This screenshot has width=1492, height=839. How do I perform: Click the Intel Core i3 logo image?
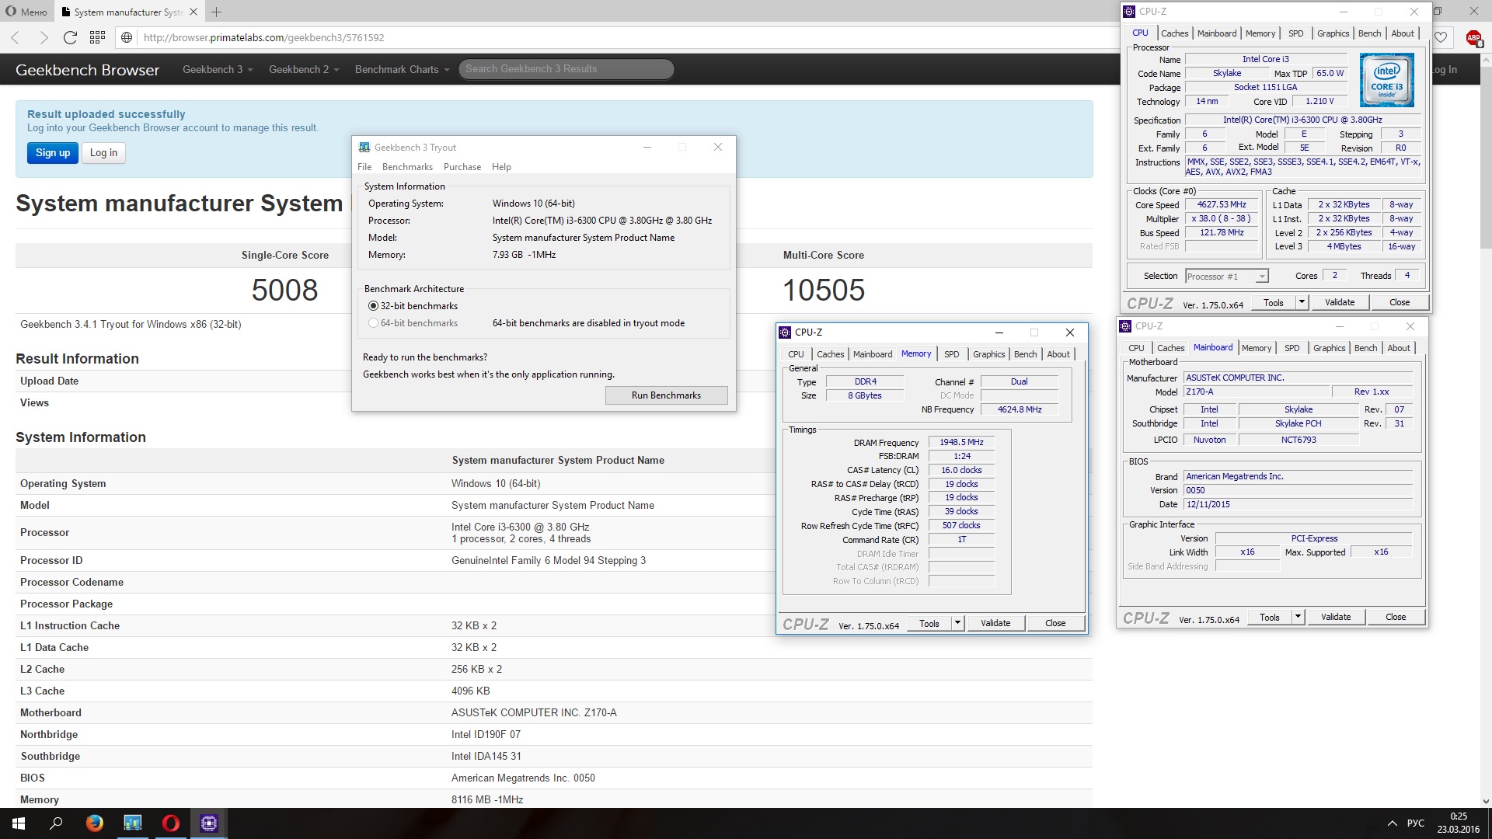[1386, 79]
